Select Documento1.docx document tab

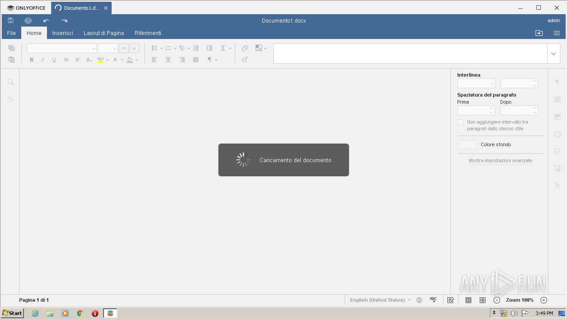click(82, 8)
